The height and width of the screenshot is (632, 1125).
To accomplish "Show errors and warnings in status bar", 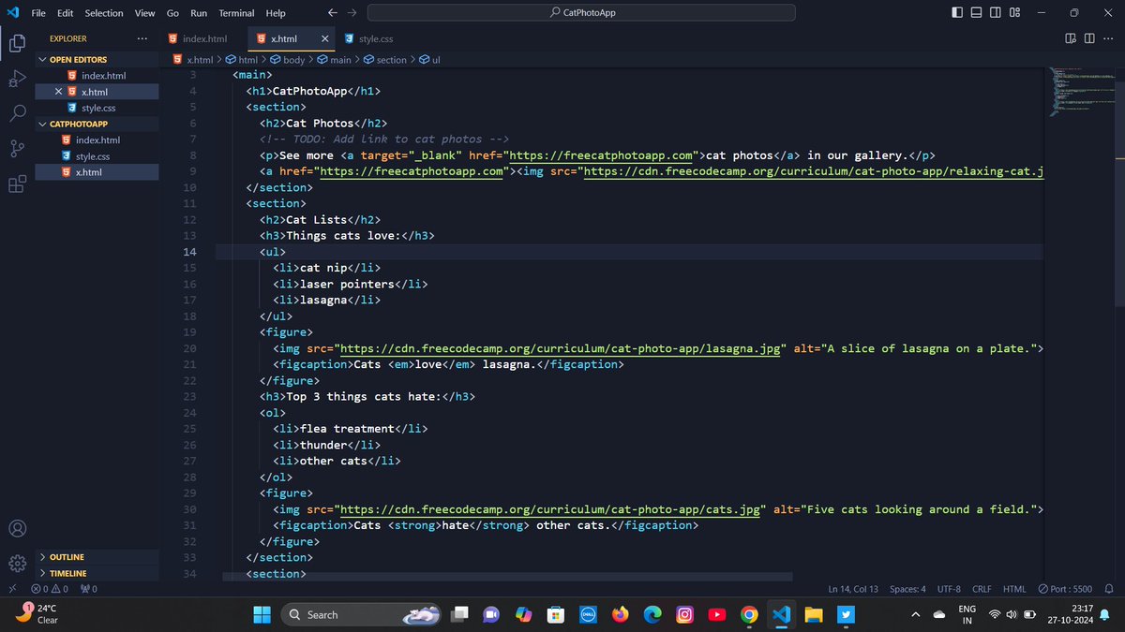I will (50, 589).
